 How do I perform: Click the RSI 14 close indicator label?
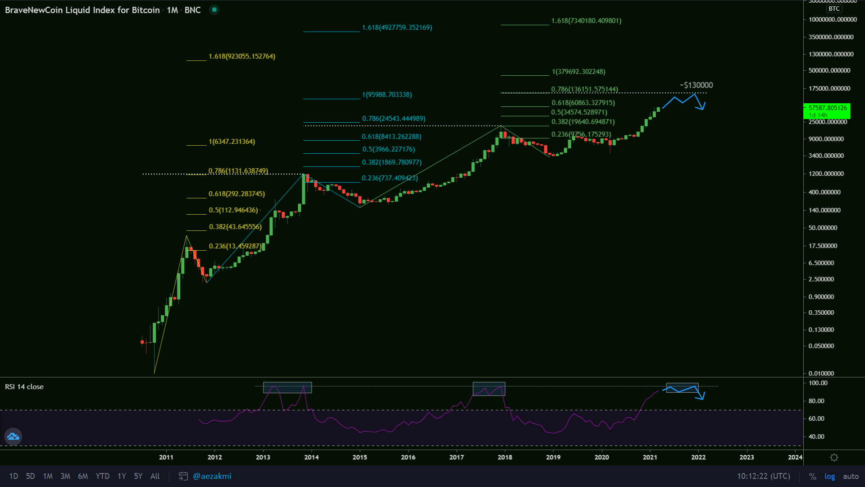[x=24, y=387]
